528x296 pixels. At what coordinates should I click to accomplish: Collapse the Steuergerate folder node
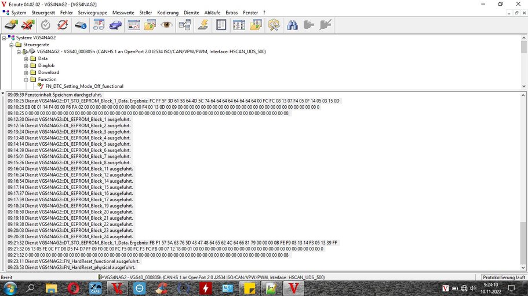click(12, 45)
